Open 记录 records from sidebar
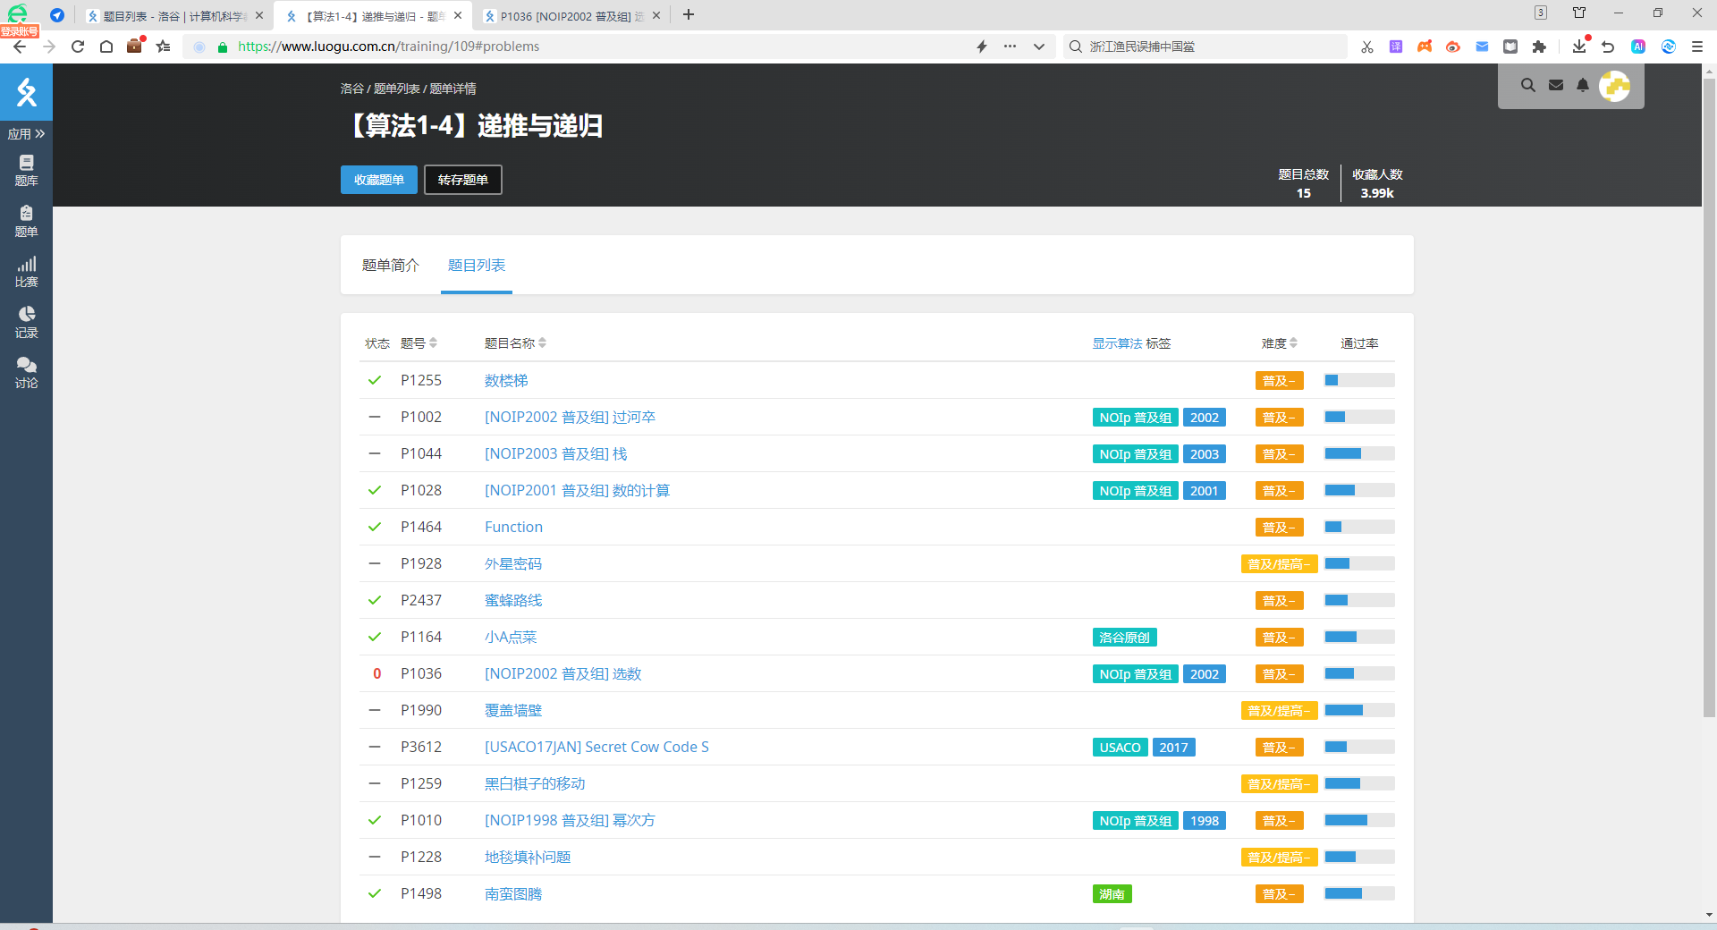Viewport: 1717px width, 930px height. (x=26, y=322)
